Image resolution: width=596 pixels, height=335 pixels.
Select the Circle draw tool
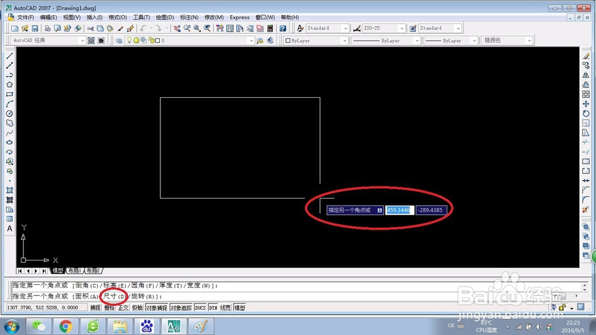coord(10,113)
